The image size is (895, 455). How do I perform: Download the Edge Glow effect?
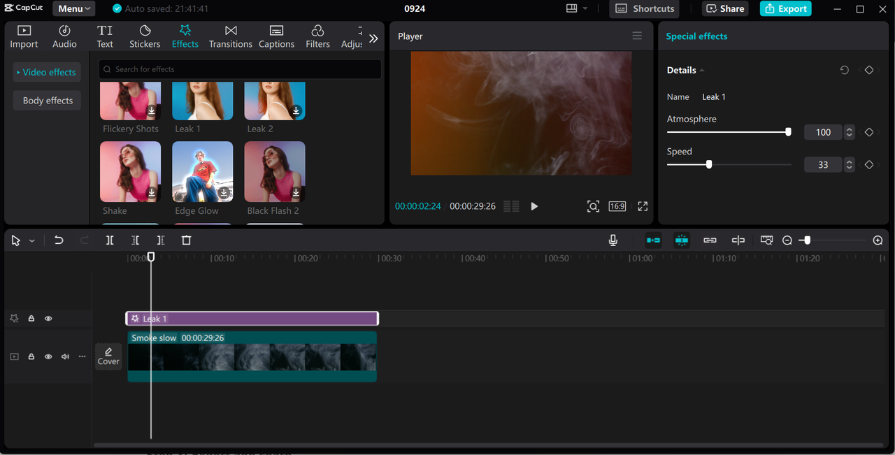click(224, 192)
